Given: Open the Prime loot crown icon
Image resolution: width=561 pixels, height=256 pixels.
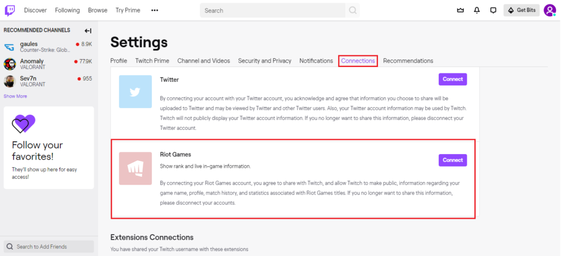Looking at the screenshot, I should pyautogui.click(x=460, y=10).
